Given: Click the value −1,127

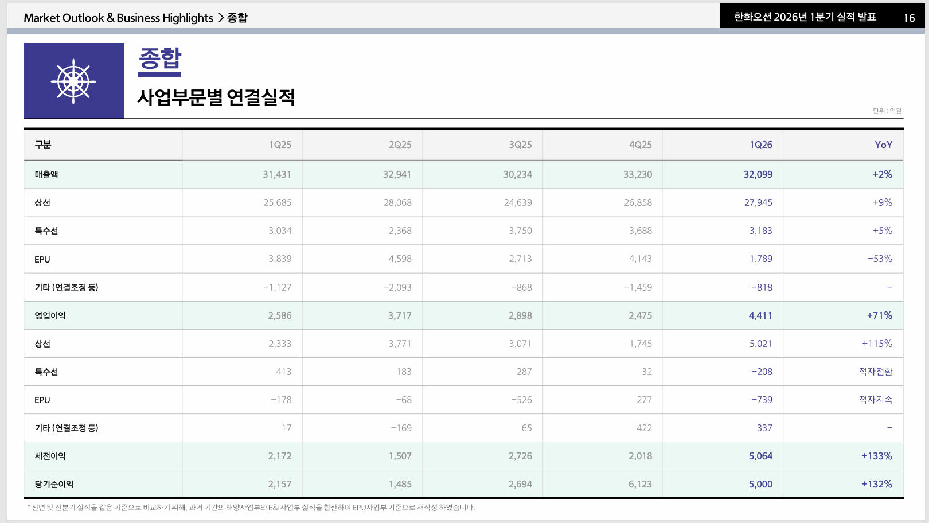Looking at the screenshot, I should click(277, 287).
